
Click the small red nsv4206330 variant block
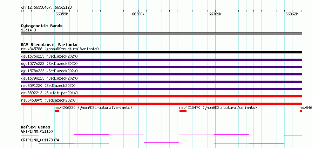coord(57,111)
